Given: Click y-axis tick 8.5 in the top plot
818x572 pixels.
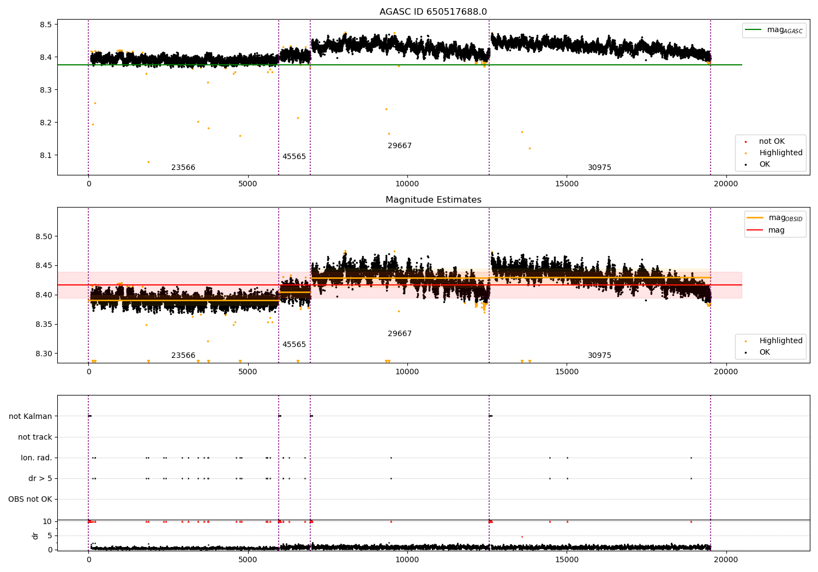Looking at the screenshot, I should point(46,25).
